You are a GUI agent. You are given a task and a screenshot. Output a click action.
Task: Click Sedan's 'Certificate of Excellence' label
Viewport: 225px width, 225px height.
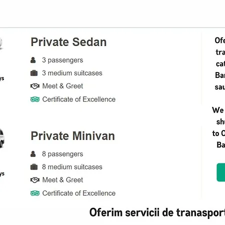[79, 99]
